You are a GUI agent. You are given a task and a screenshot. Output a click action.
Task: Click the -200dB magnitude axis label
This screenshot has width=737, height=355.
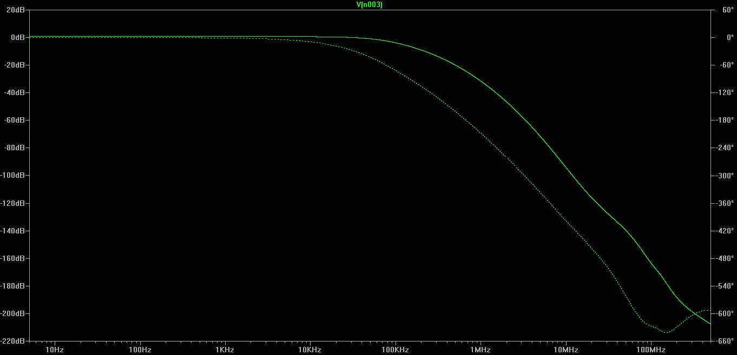click(x=14, y=313)
